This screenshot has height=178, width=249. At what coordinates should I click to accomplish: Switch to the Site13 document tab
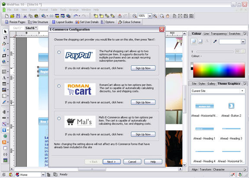pyautogui.click(x=17, y=28)
